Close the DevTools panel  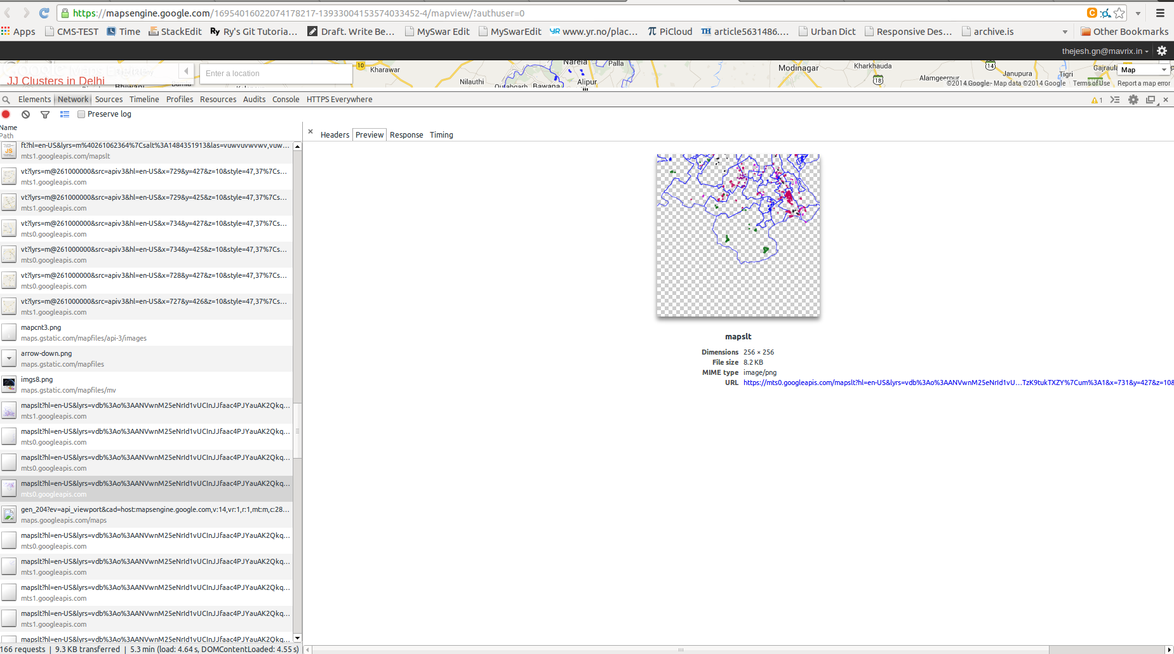coord(1166,100)
